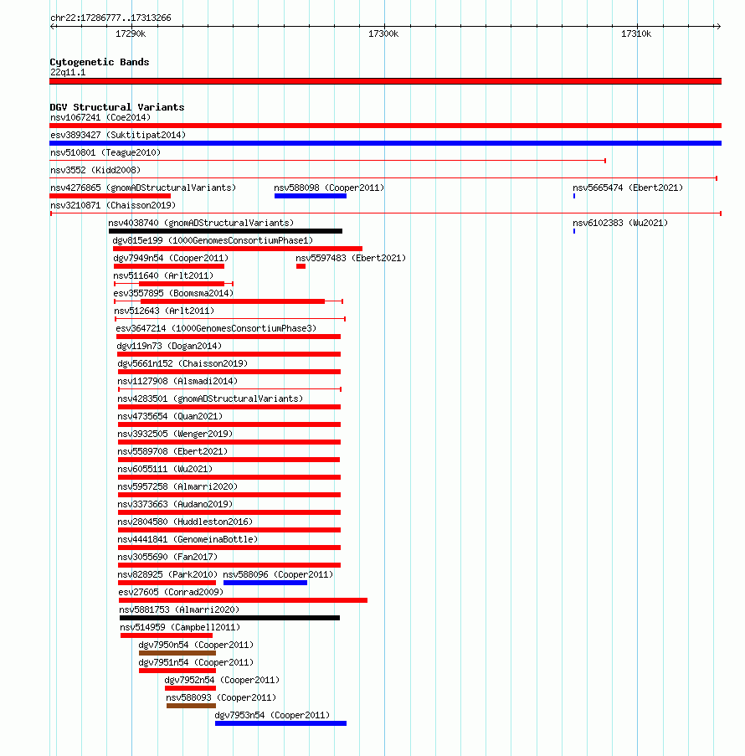Click the blue bar under nsv588096 (Cooper2011)
The image size is (745, 756).
(x=265, y=583)
